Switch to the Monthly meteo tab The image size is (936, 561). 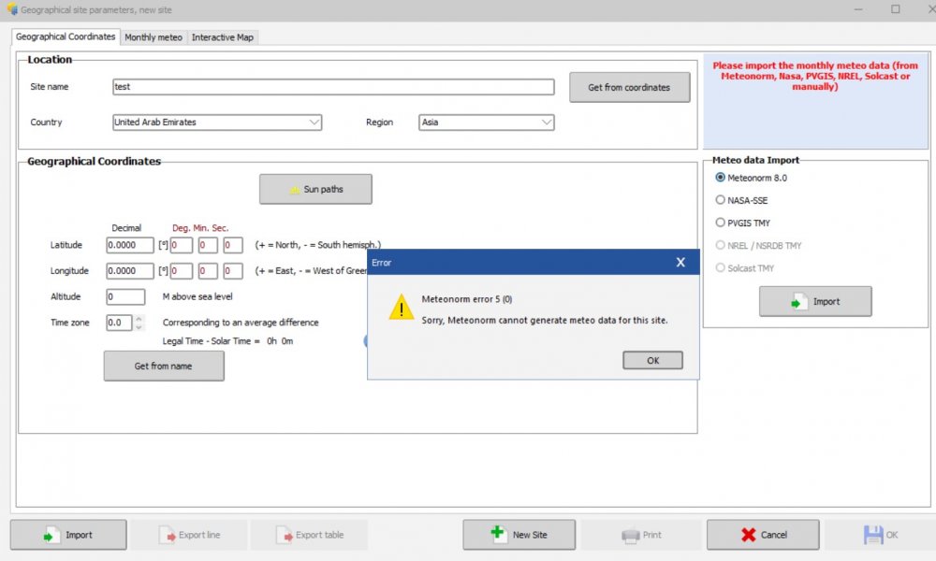(x=154, y=37)
